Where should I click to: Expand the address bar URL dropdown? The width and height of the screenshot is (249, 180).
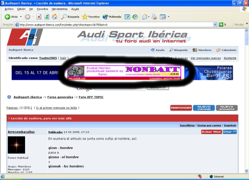(215, 25)
